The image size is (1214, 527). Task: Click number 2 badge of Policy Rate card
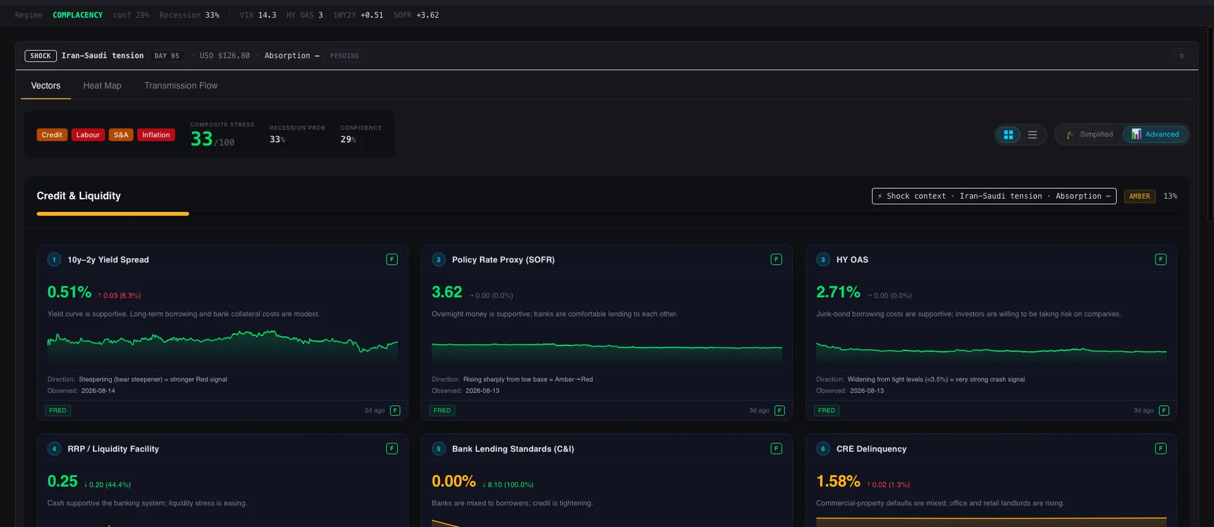(x=439, y=259)
